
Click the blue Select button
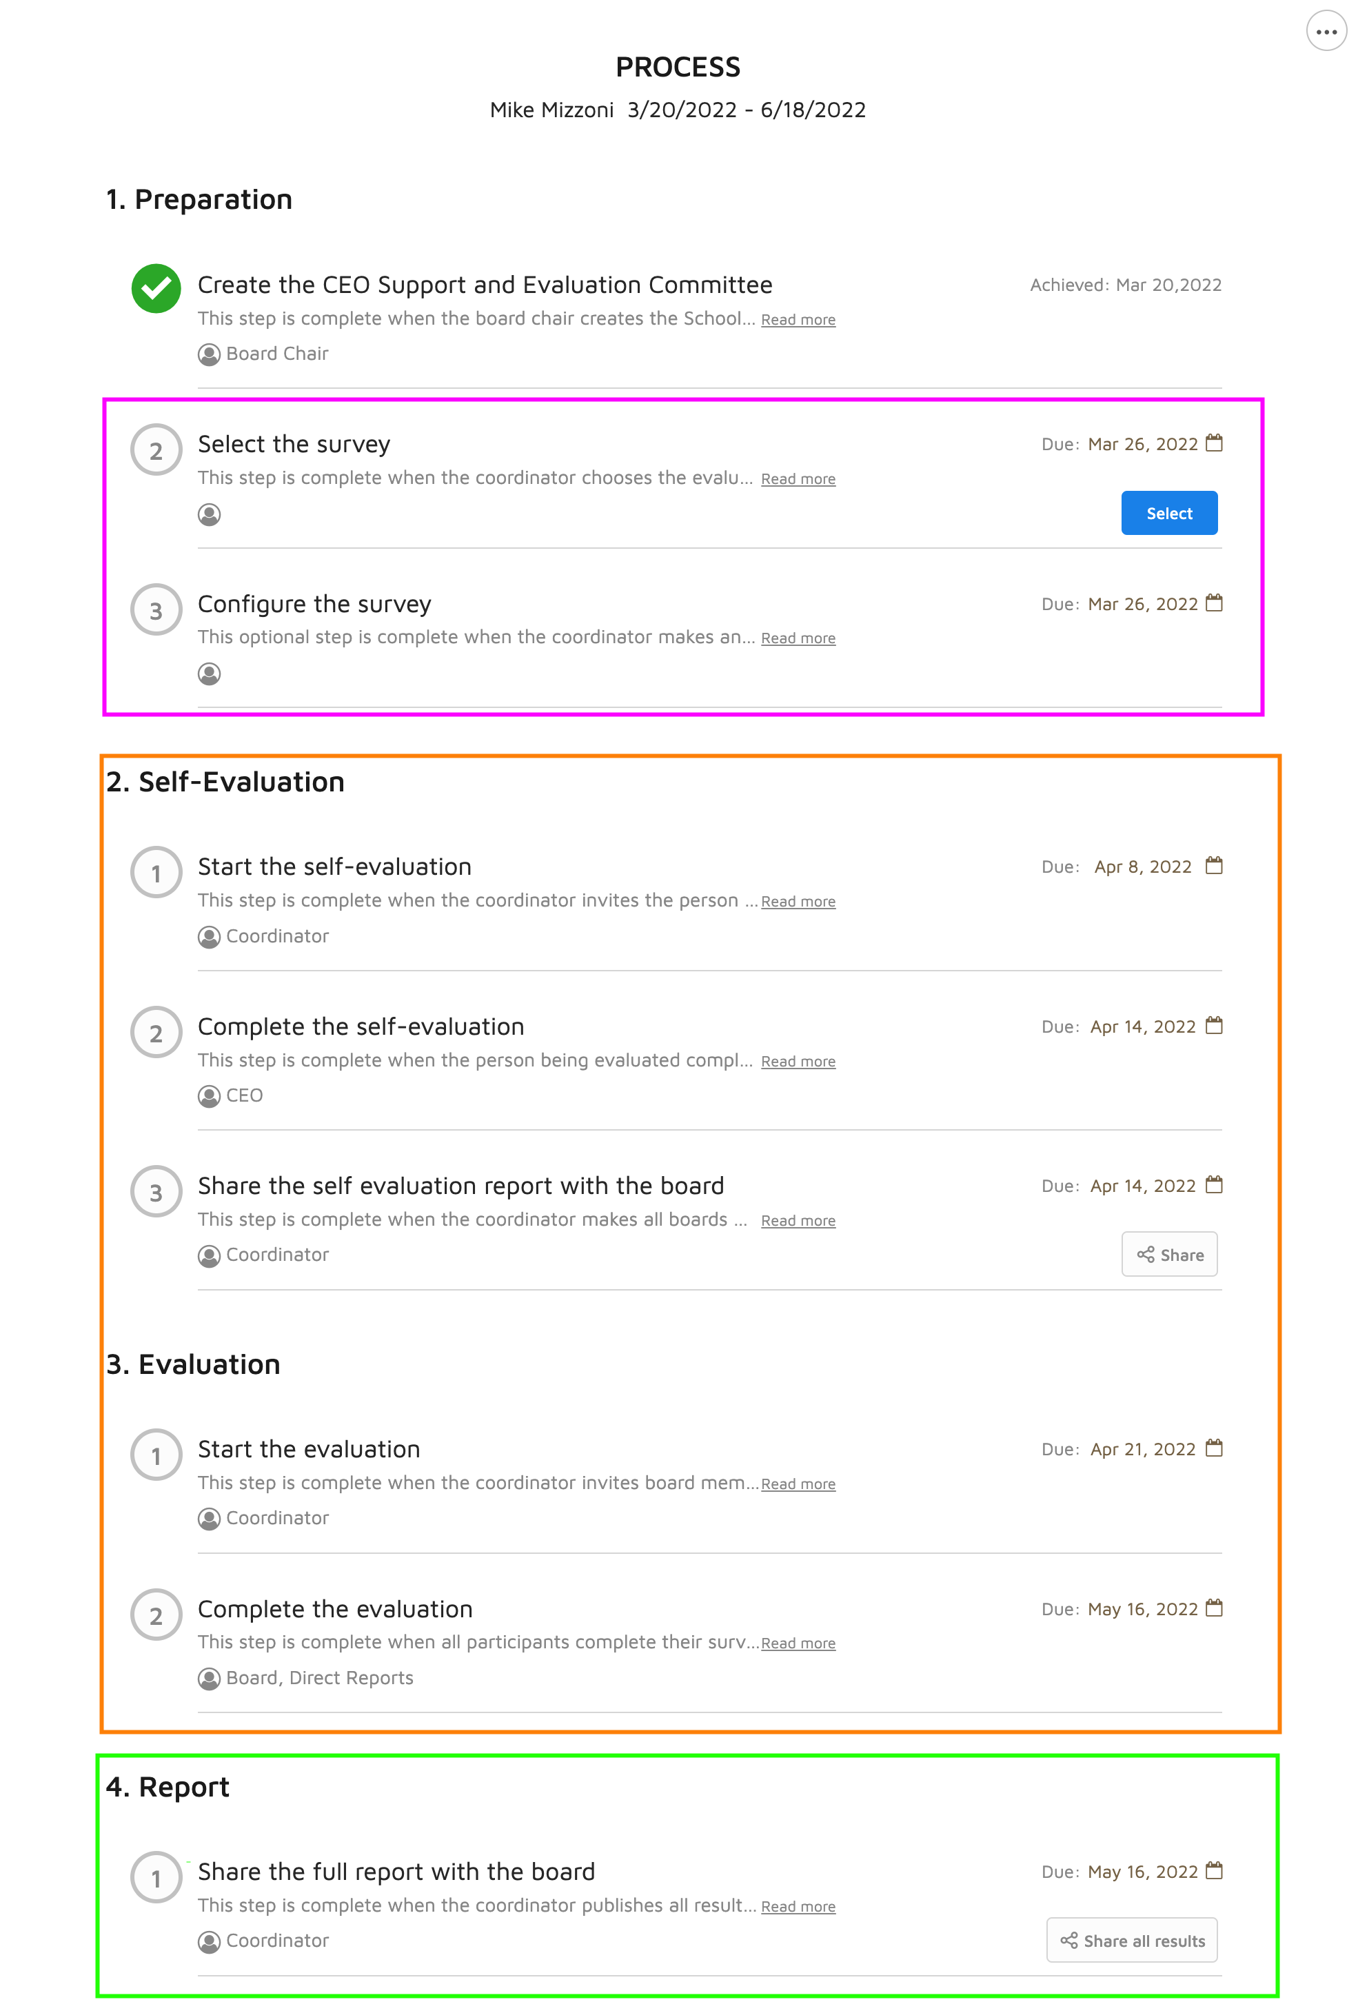pos(1169,513)
